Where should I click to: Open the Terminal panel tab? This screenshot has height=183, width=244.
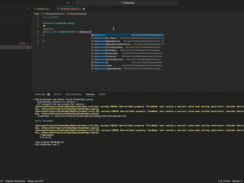tap(90, 94)
